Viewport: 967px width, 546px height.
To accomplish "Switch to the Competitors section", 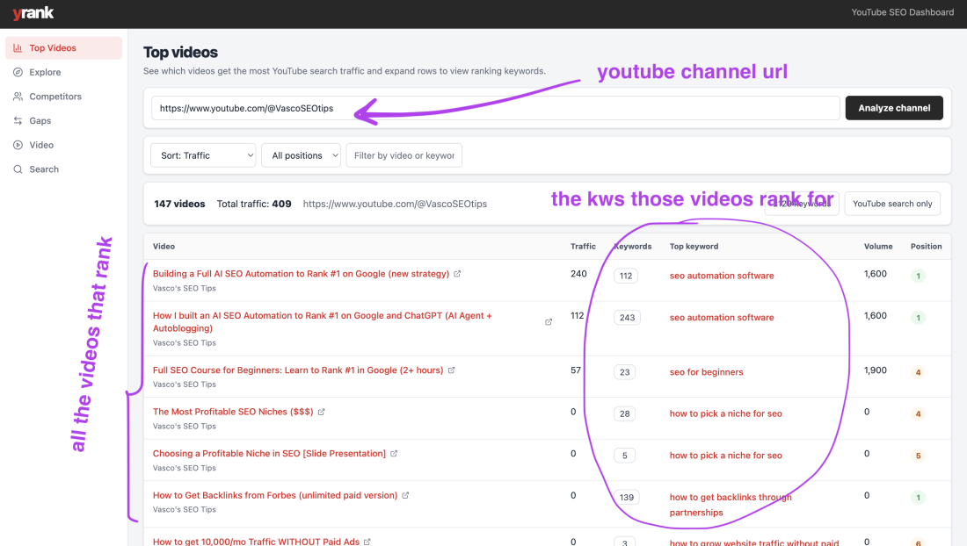I will (x=53, y=97).
